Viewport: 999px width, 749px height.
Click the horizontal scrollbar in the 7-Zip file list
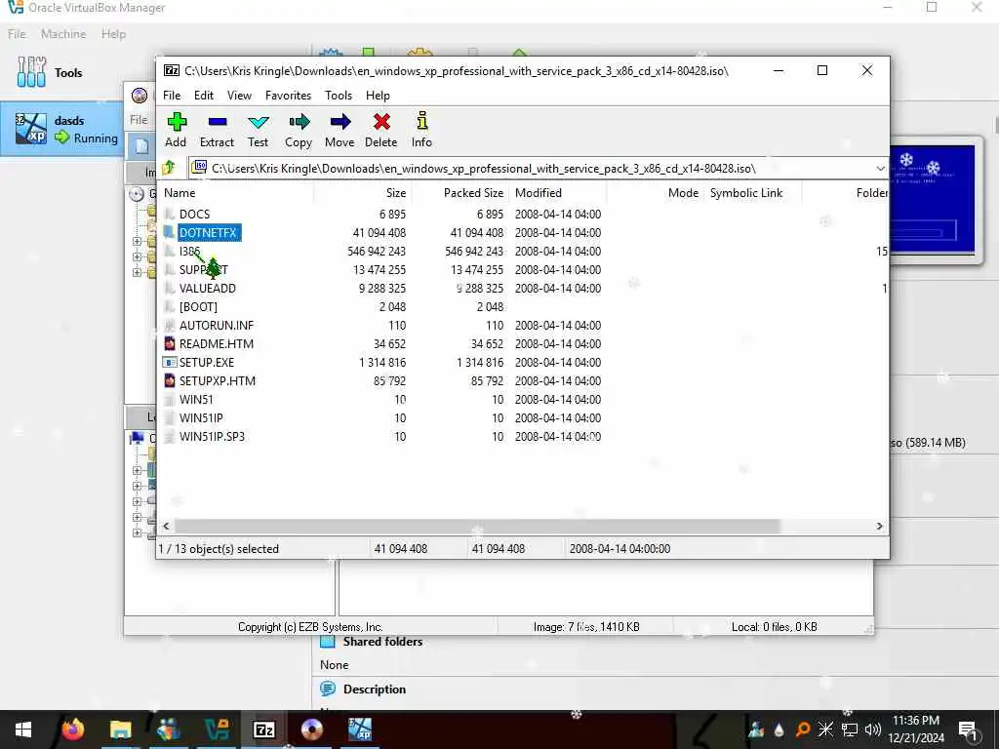point(477,526)
